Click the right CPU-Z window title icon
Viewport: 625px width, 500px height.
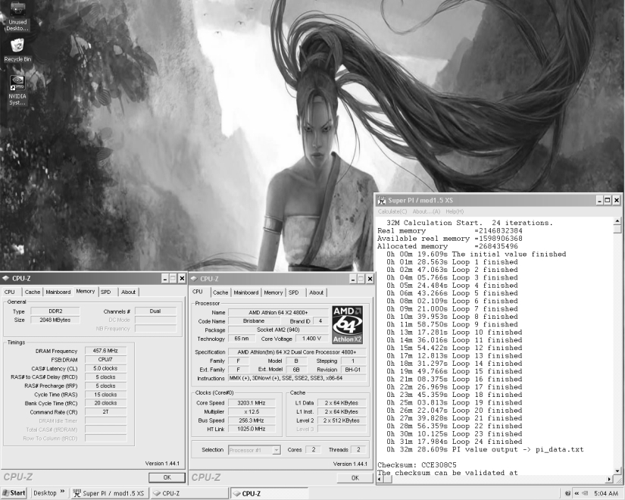tap(194, 279)
